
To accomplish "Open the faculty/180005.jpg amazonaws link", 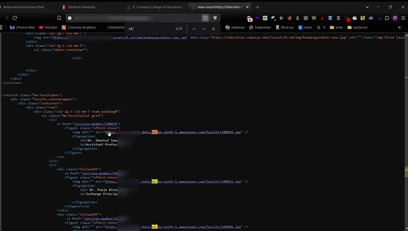I will (173, 227).
